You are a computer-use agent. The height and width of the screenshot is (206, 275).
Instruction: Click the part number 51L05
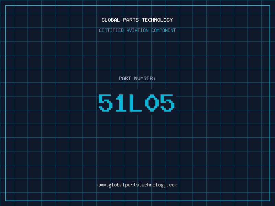click(136, 103)
